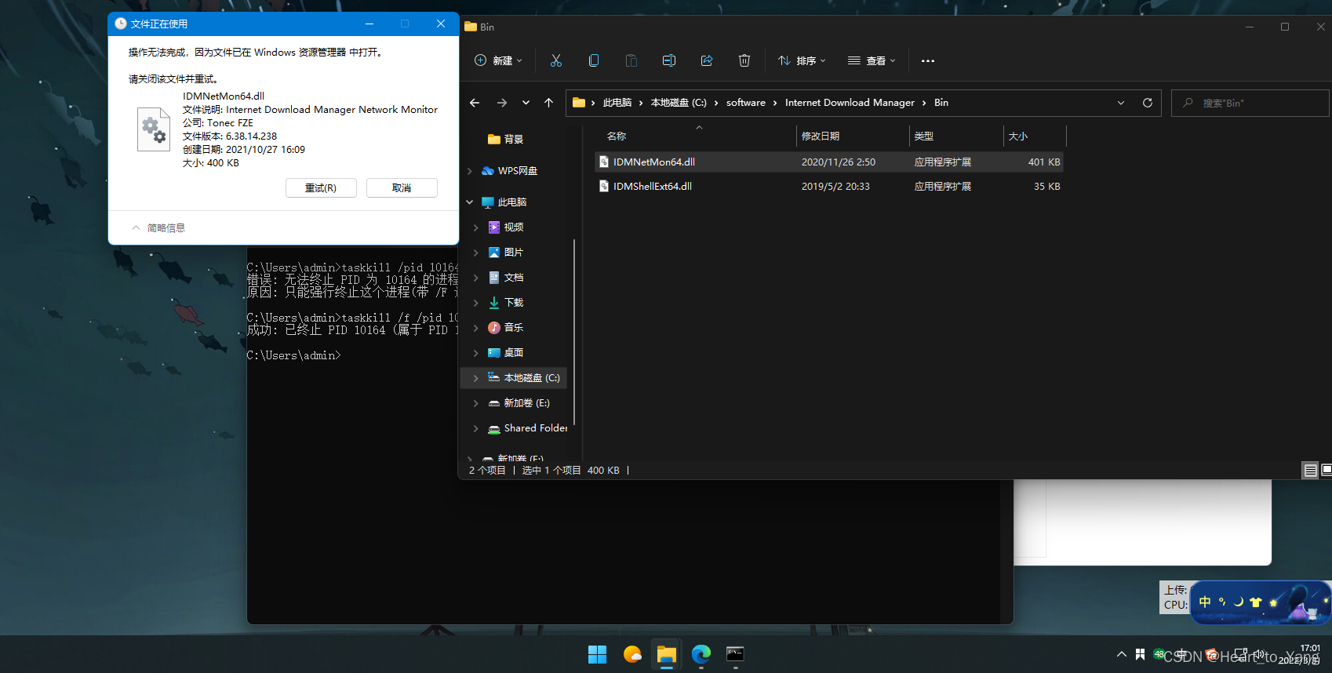The height and width of the screenshot is (673, 1332).
Task: Select IDMNetMon64.dll file row
Action: click(x=829, y=162)
